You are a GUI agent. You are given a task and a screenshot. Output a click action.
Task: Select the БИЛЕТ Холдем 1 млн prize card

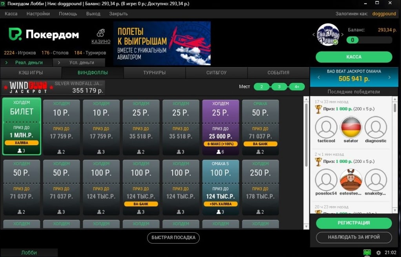pyautogui.click(x=22, y=126)
